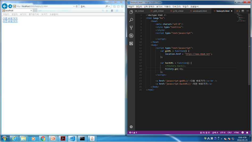The image size is (252, 142).
Task: Open the Windows Start button
Action: point(5,139)
